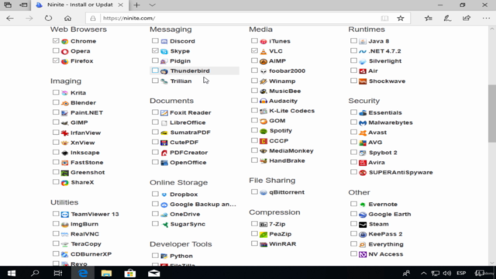This screenshot has width=496, height=279.
Task: Open Mail app from taskbar
Action: [x=153, y=274]
